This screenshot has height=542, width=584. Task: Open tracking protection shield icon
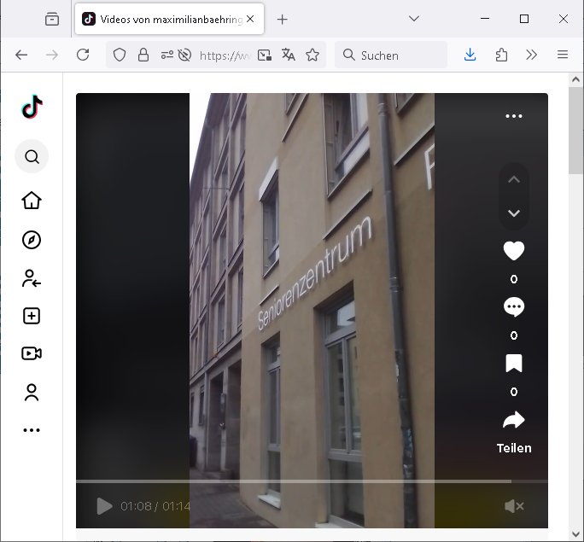(120, 55)
